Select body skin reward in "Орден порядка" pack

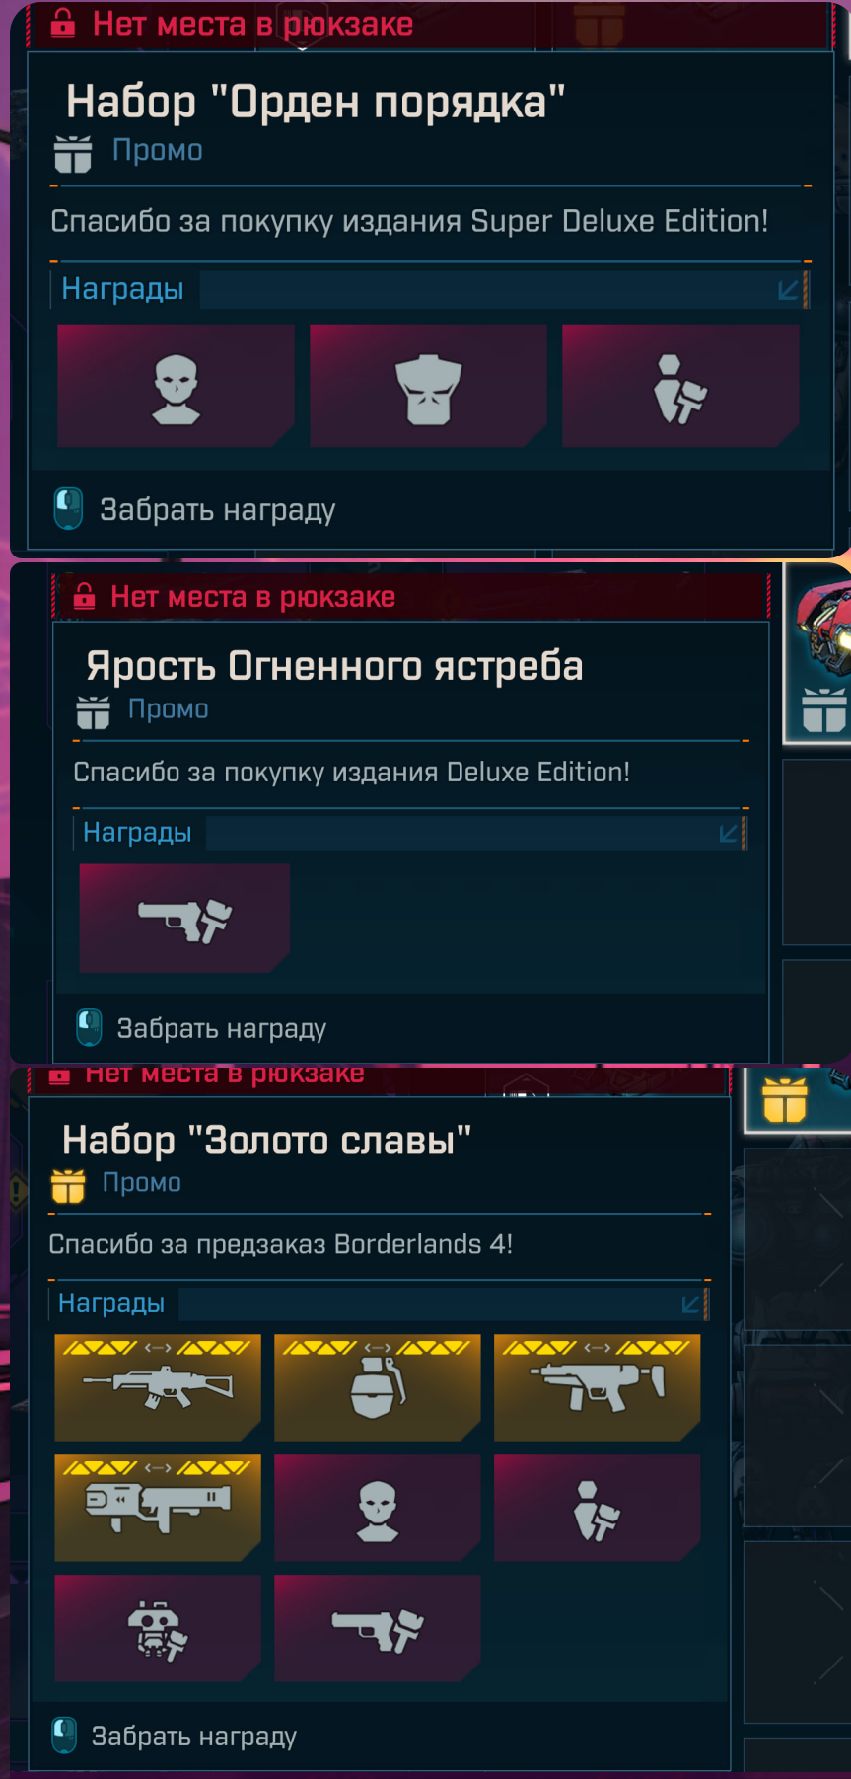[x=428, y=386]
